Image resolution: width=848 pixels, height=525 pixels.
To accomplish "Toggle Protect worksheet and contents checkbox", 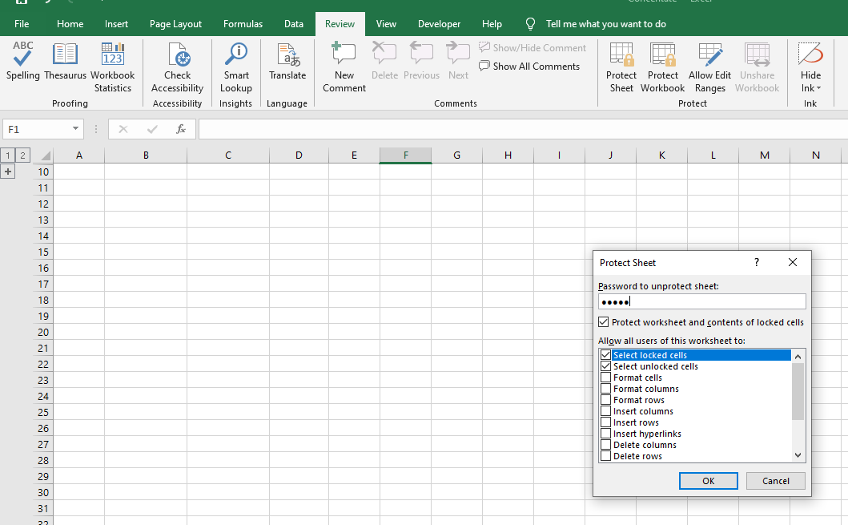I will pyautogui.click(x=604, y=322).
